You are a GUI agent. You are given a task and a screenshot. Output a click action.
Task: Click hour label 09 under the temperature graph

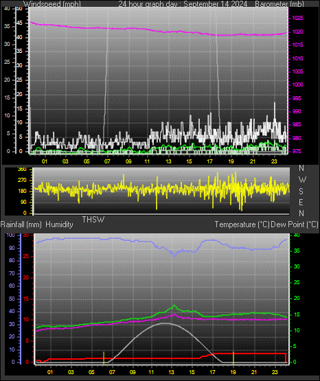coord(133,372)
